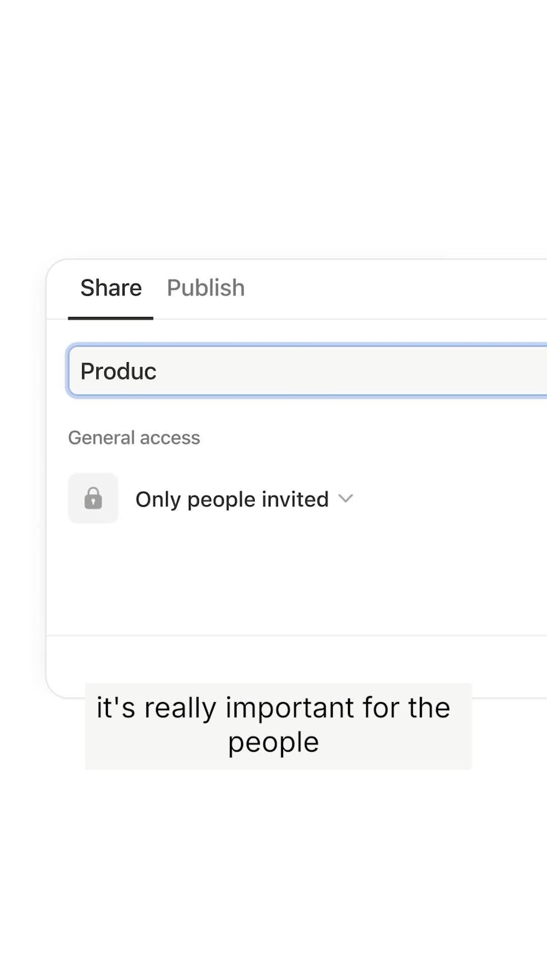The width and height of the screenshot is (547, 974).
Task: Click the chevron beside "Only people invited"
Action: pyautogui.click(x=345, y=498)
